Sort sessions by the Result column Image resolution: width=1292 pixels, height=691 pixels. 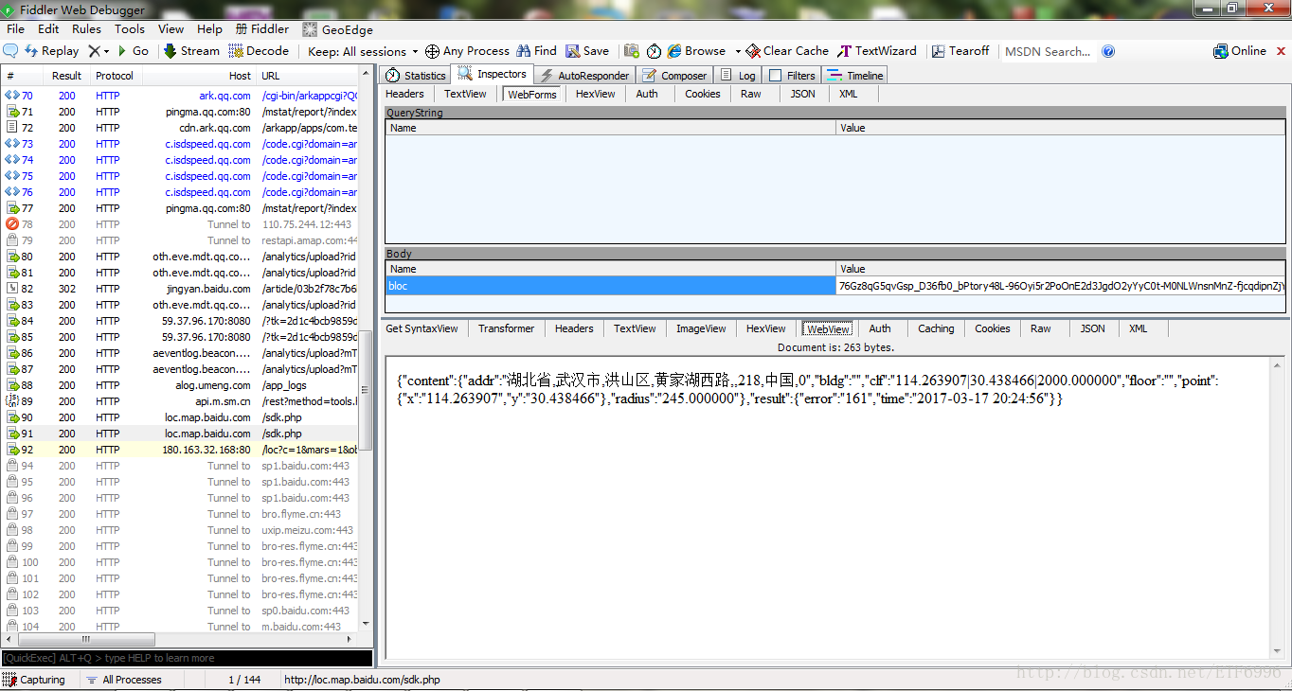pos(66,76)
